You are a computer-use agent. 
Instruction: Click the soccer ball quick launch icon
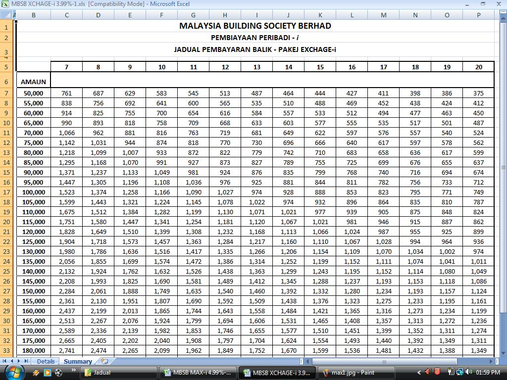(x=58, y=373)
